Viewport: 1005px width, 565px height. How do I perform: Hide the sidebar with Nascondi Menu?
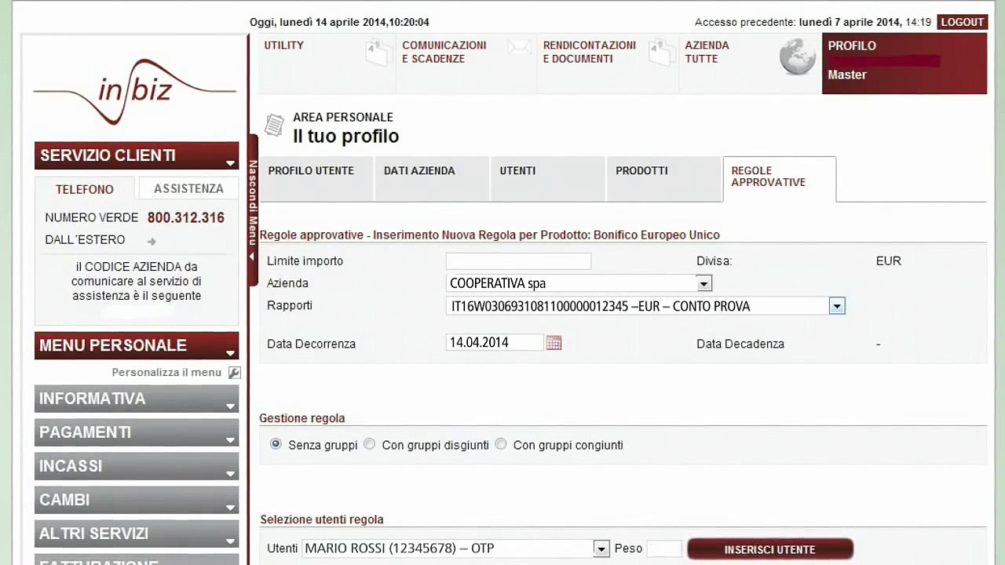(x=253, y=210)
